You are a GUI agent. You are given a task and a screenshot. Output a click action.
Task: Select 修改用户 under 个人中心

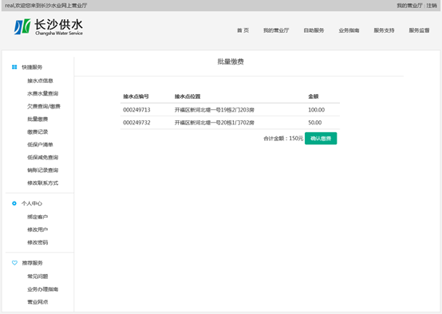click(37, 230)
